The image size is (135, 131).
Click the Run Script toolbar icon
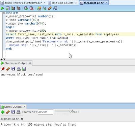8,8
